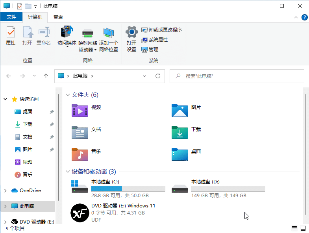Switch to the 查看 ribbon tab

[x=58, y=17]
